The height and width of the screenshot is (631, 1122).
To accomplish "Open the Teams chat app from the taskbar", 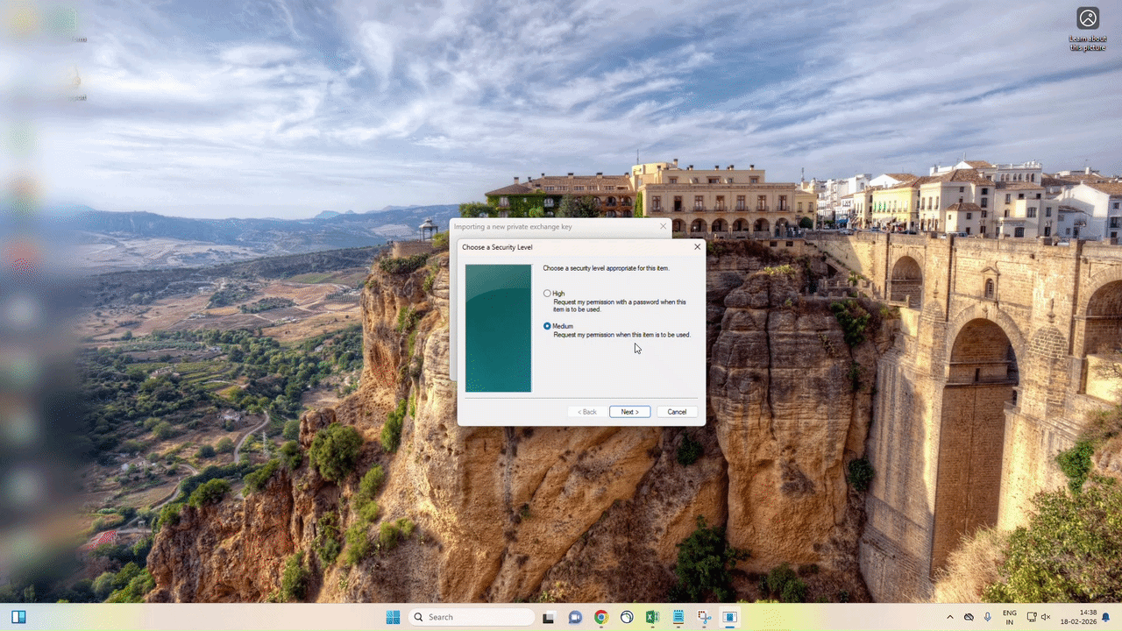I will (x=575, y=617).
